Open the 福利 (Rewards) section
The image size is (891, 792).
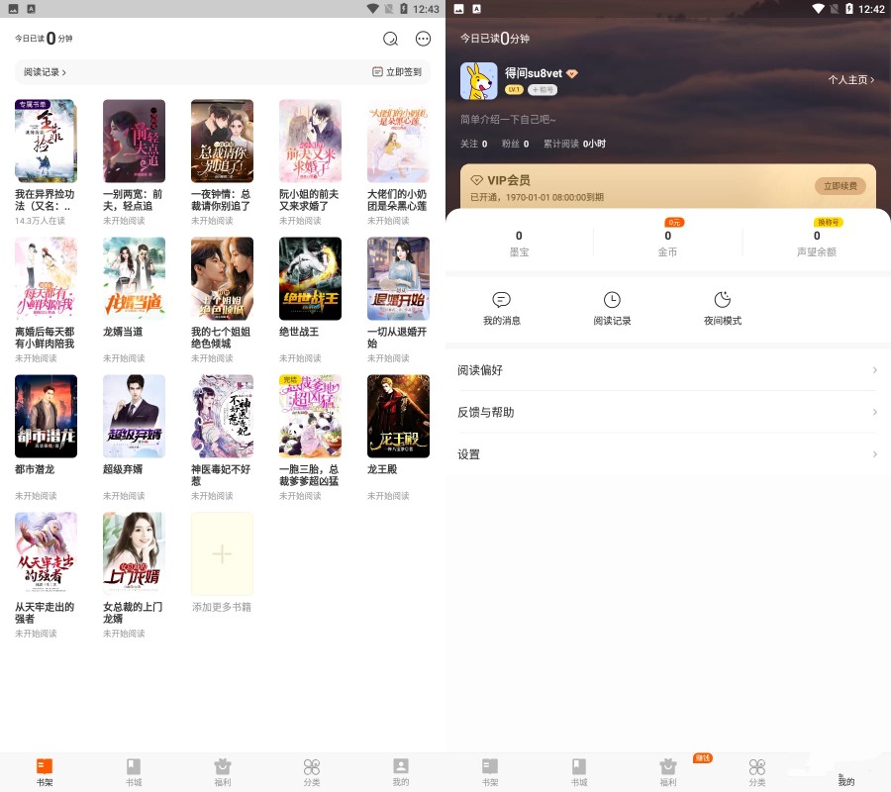pos(222,770)
